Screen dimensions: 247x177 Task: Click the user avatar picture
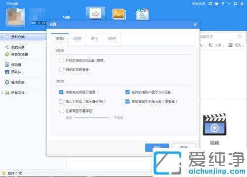(15, 17)
